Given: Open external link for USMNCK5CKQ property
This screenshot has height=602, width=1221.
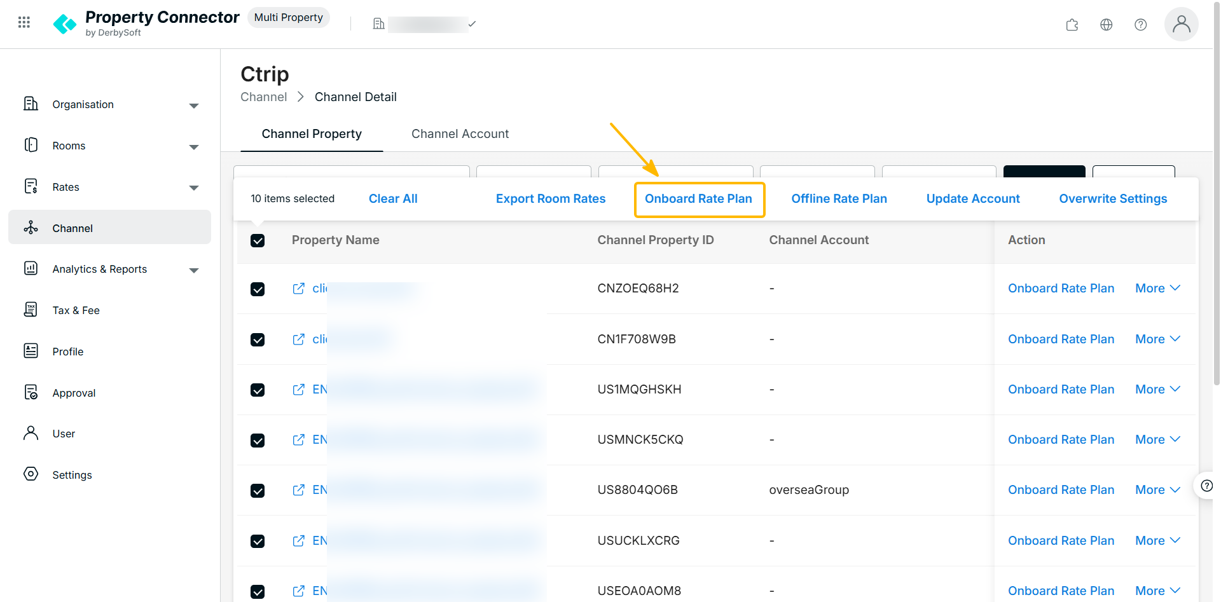Looking at the screenshot, I should (x=298, y=440).
